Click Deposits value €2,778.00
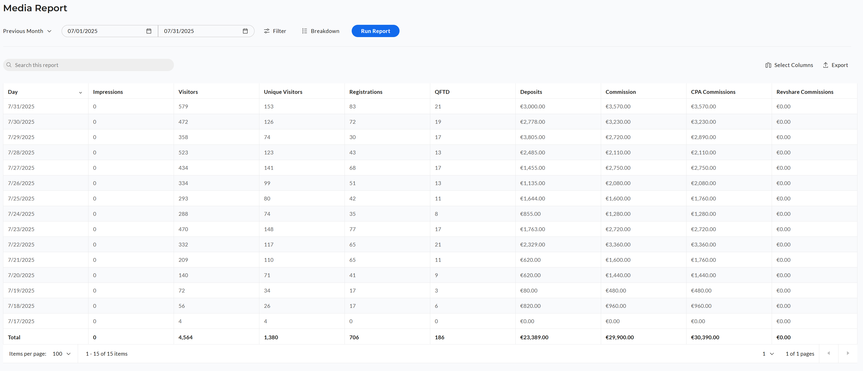 [532, 122]
